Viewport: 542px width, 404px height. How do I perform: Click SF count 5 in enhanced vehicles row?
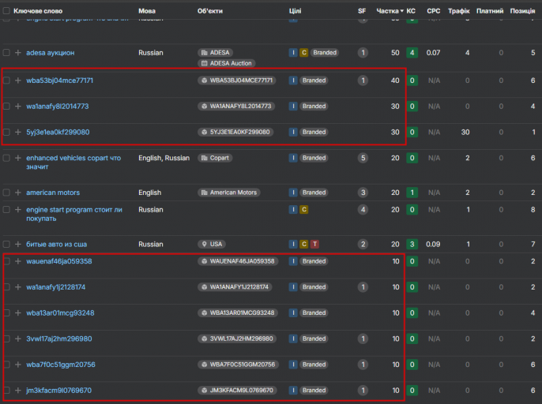[x=363, y=158]
